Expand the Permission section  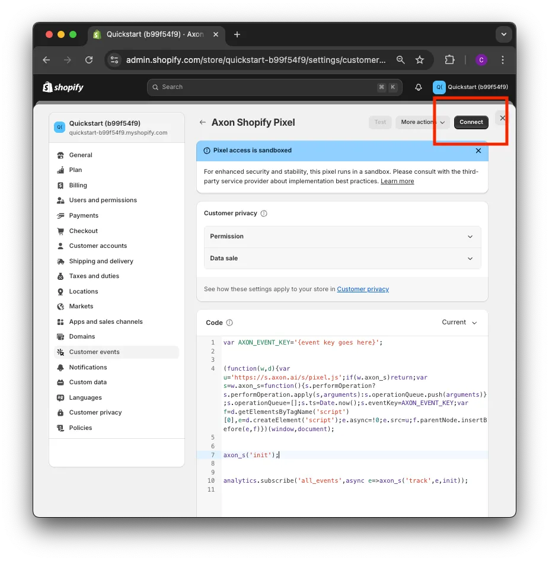tap(342, 237)
